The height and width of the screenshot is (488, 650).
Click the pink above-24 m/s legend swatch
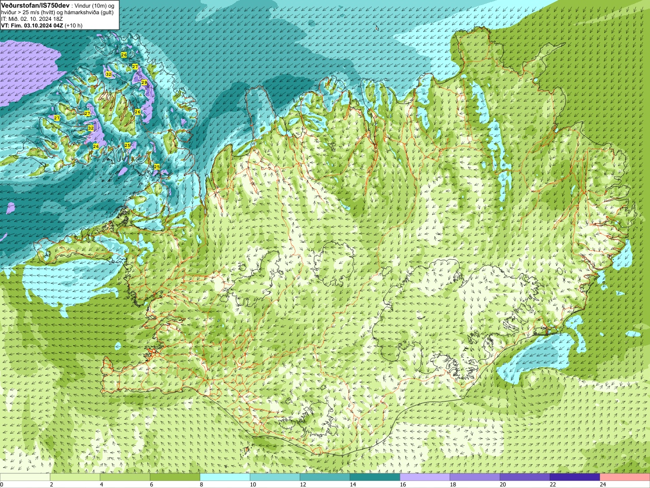(x=625, y=477)
